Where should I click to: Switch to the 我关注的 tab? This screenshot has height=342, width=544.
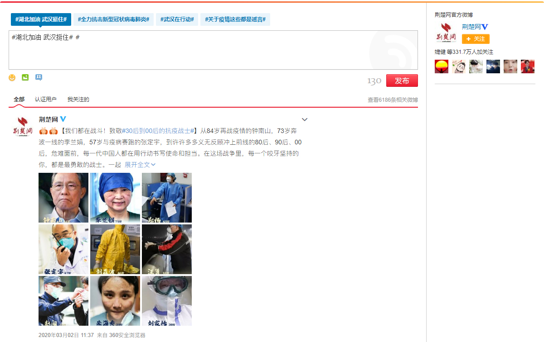click(x=78, y=100)
